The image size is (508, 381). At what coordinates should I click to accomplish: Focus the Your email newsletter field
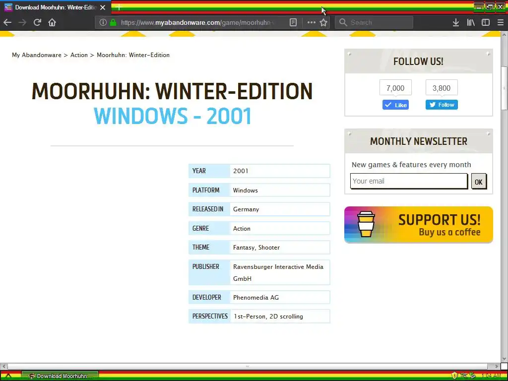click(409, 181)
